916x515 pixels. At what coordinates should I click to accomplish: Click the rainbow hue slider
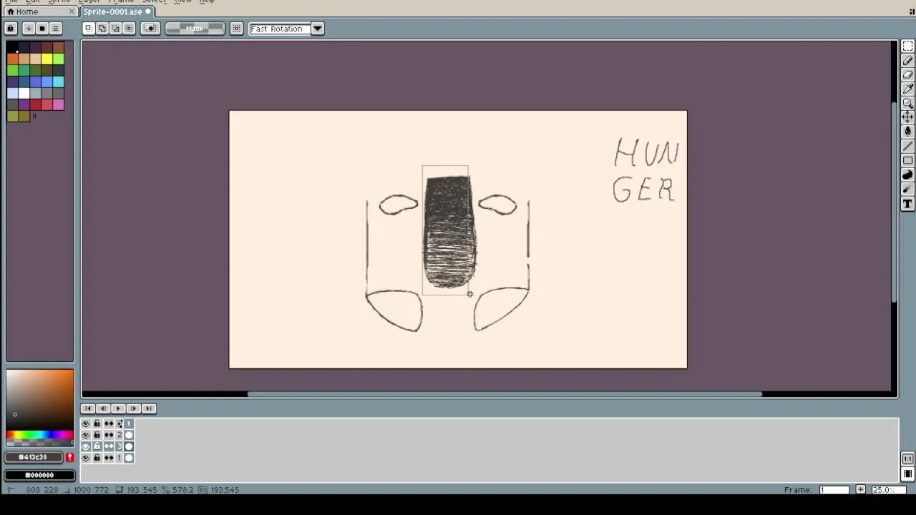(39, 435)
